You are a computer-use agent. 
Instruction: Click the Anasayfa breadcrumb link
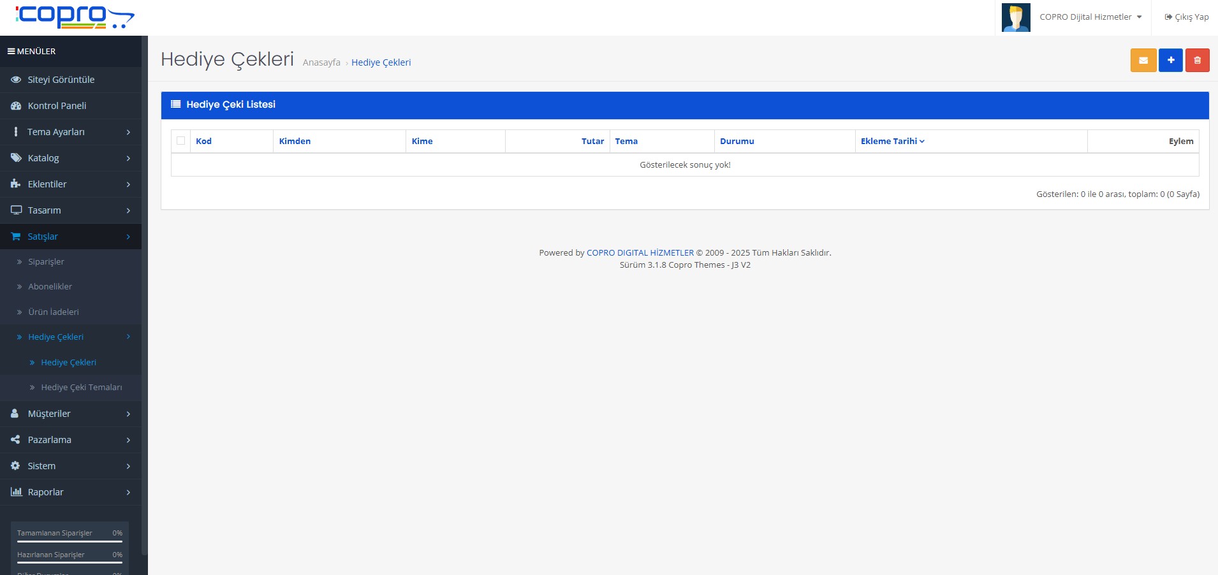pos(321,62)
